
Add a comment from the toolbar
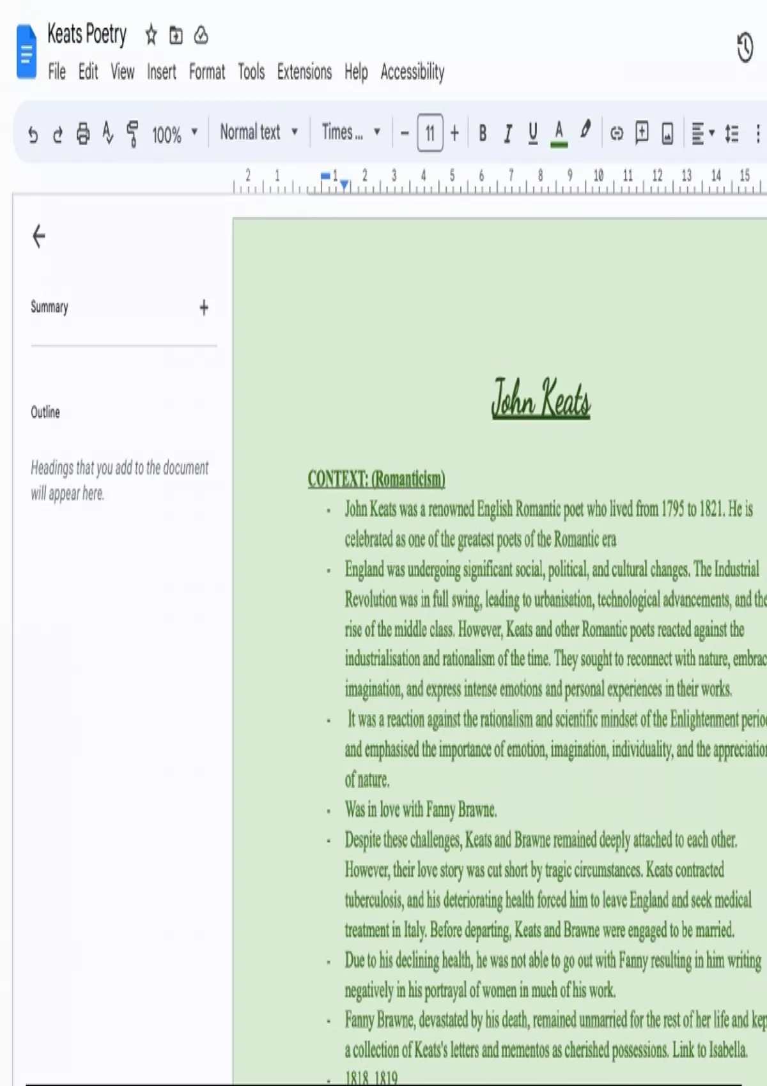[642, 134]
